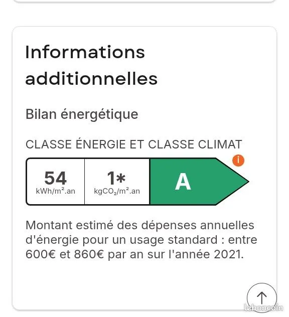289x317 pixels.
Task: Click the kgCO₂/m².an unit label
Action: pyautogui.click(x=117, y=191)
